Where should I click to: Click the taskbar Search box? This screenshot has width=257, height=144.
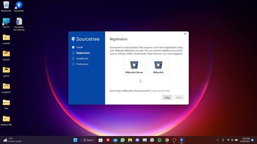click(x=88, y=140)
